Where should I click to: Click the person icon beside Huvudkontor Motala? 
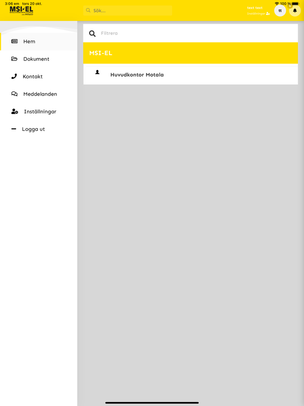tap(97, 72)
